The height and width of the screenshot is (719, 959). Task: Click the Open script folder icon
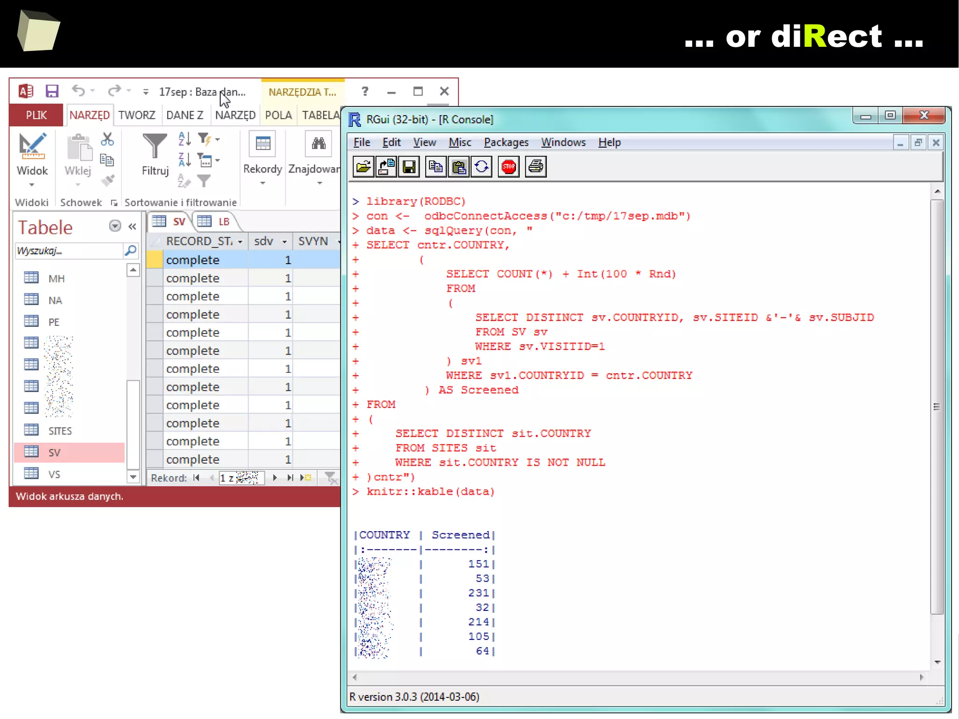pyautogui.click(x=363, y=167)
